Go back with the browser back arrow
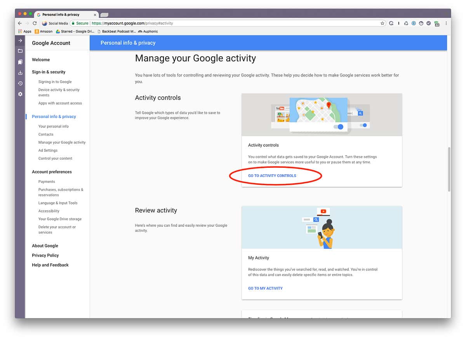 point(20,23)
